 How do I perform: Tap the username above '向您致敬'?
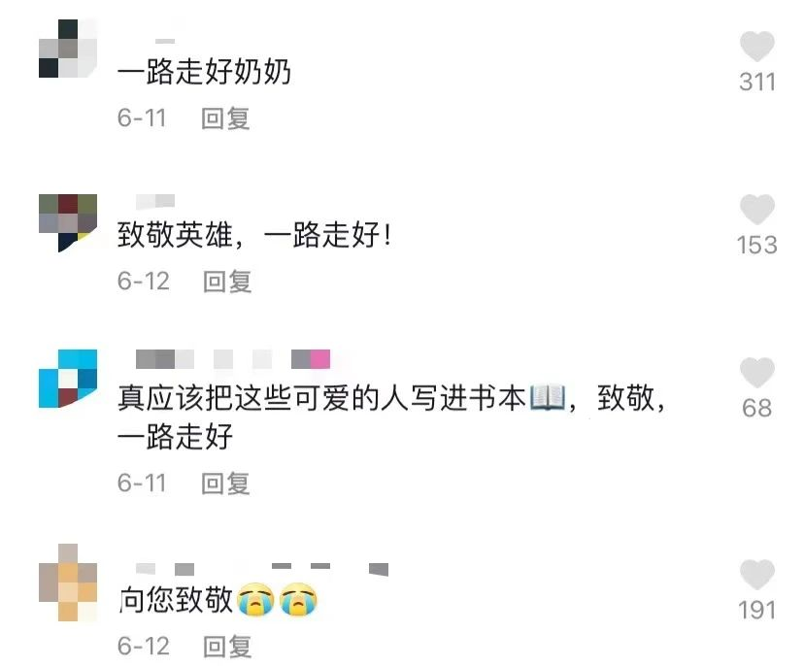click(262, 569)
